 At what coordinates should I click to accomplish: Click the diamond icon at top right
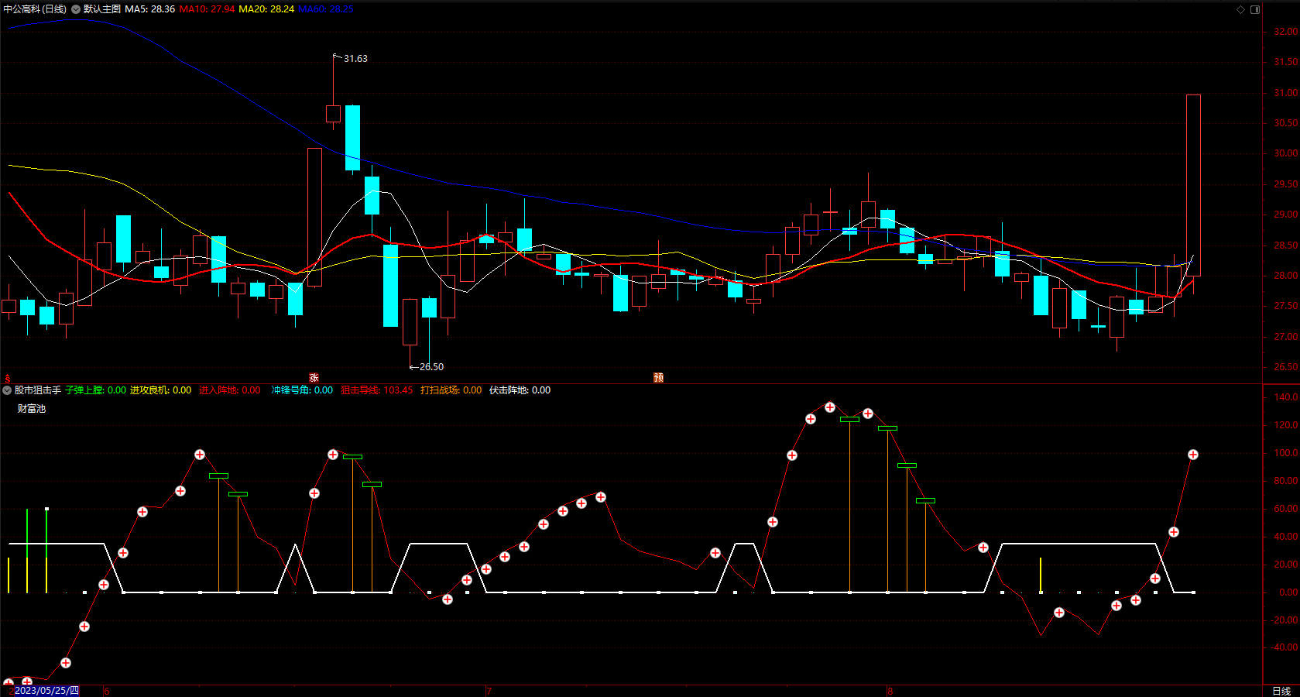[x=1240, y=9]
